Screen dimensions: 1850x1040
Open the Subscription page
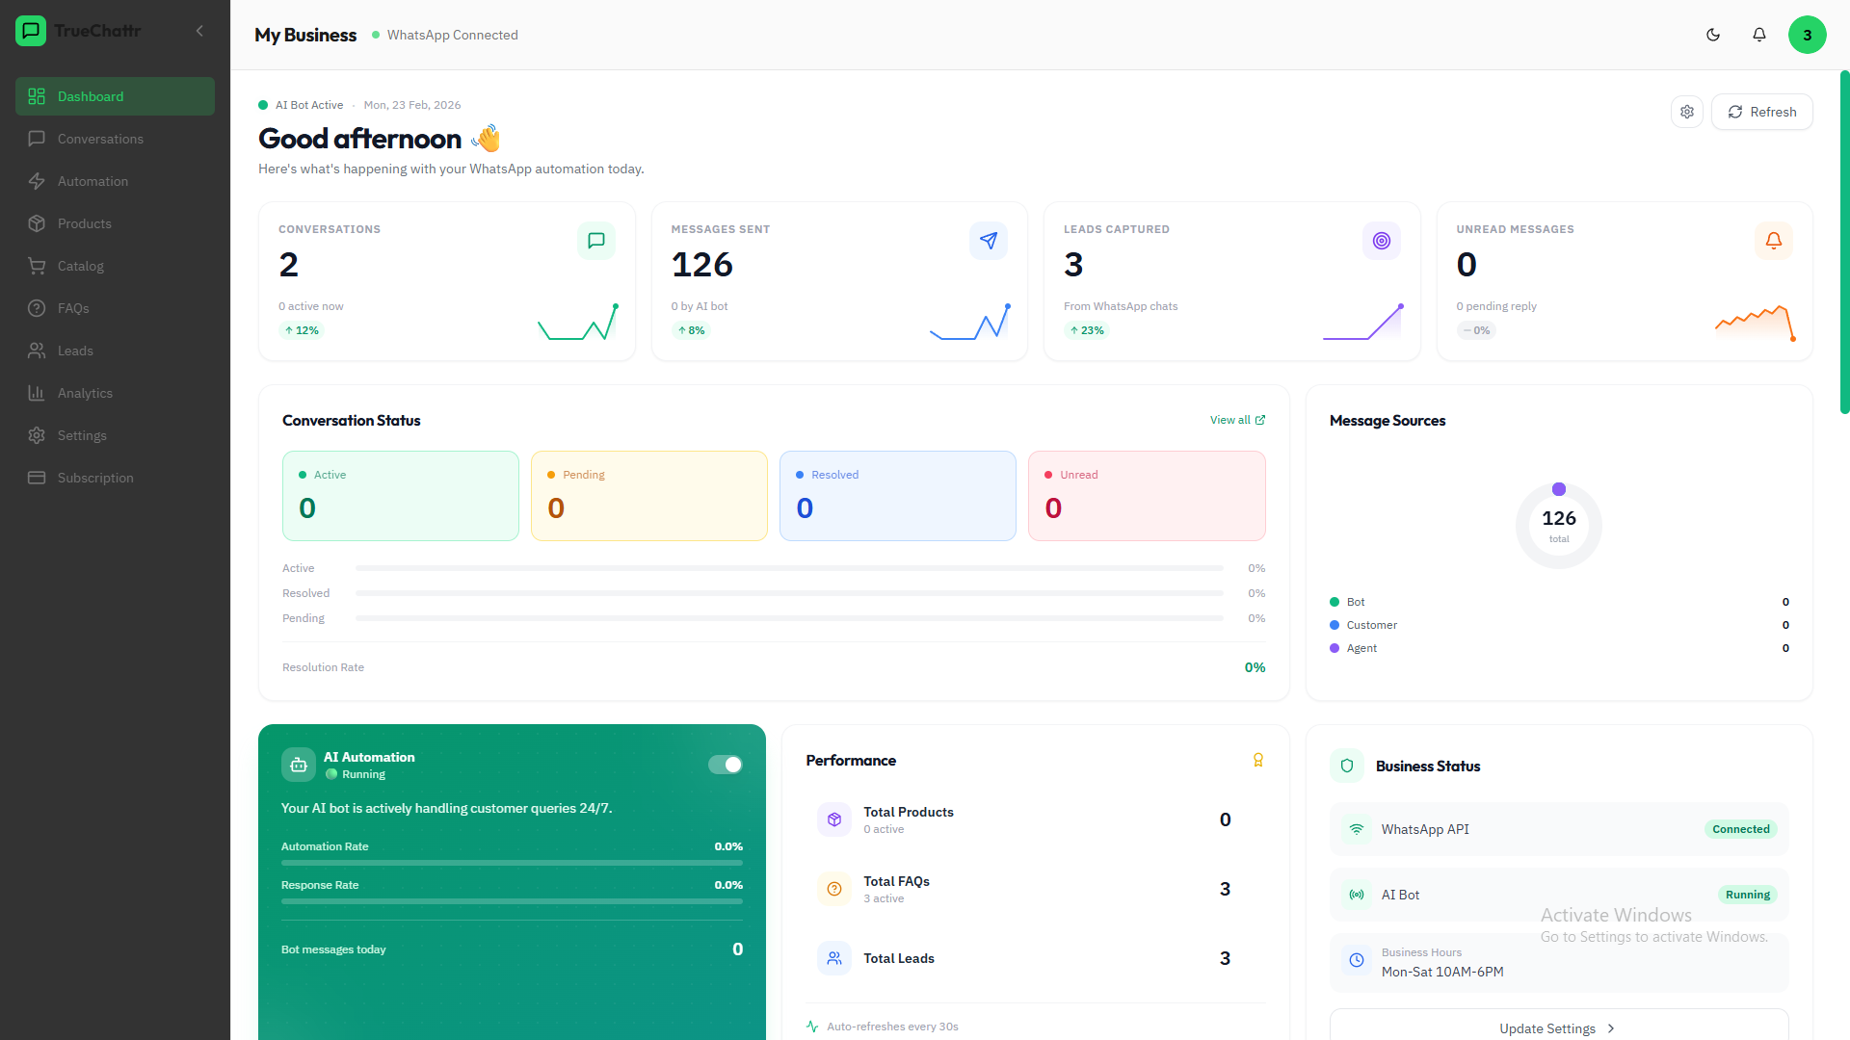click(95, 478)
